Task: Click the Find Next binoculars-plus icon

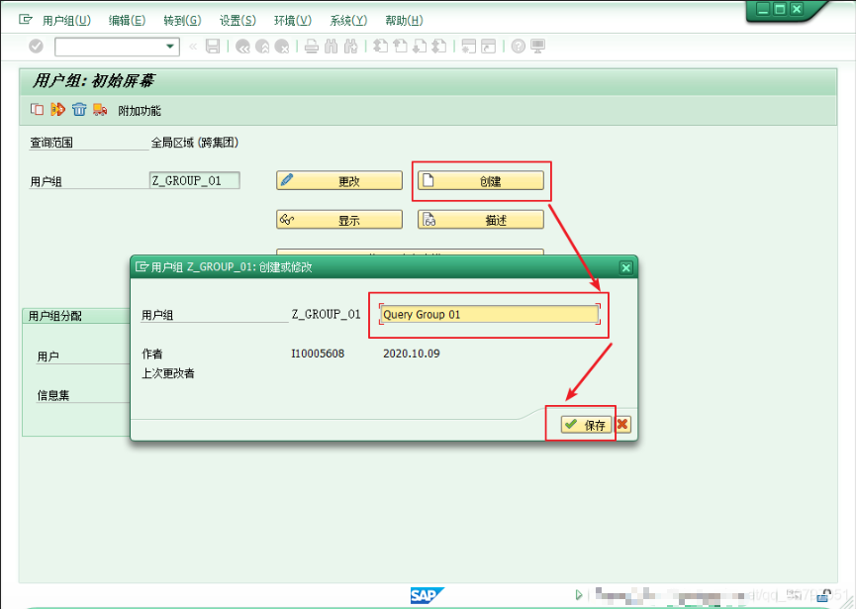Action: click(x=351, y=47)
